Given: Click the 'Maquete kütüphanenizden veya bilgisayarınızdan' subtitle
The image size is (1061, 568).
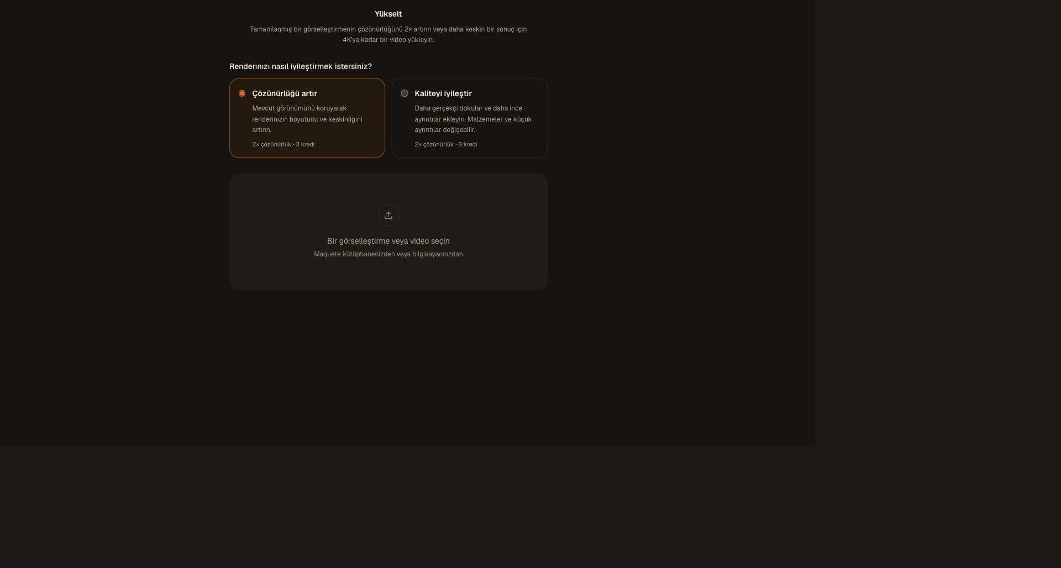Looking at the screenshot, I should coord(388,254).
